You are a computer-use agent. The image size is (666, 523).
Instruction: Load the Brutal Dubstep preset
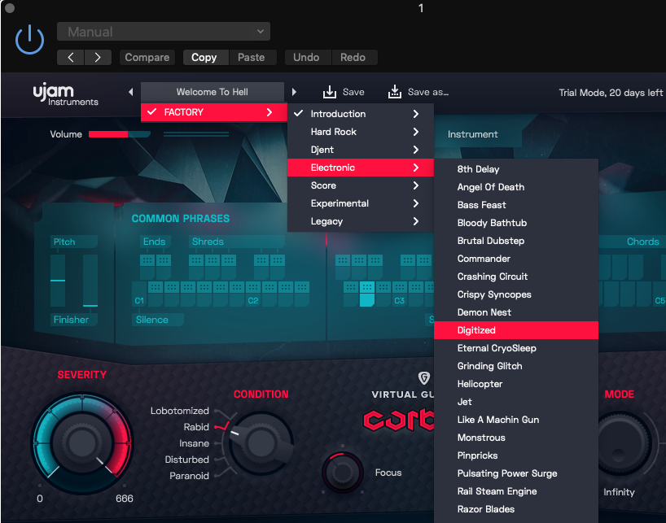(516, 241)
